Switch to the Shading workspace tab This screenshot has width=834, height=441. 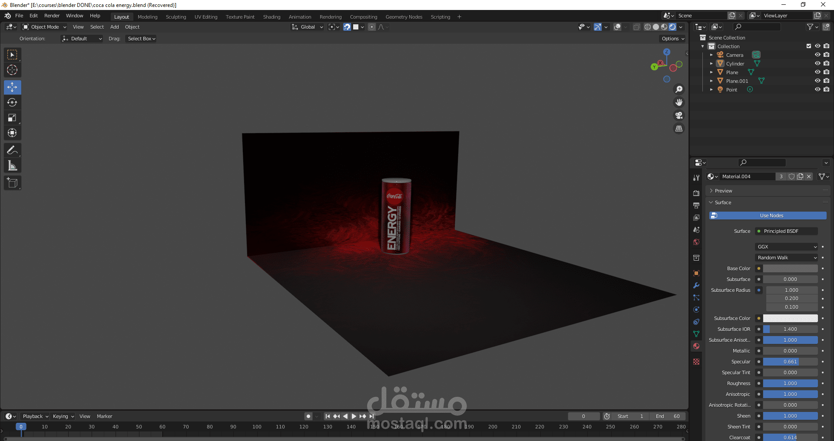[x=271, y=17]
